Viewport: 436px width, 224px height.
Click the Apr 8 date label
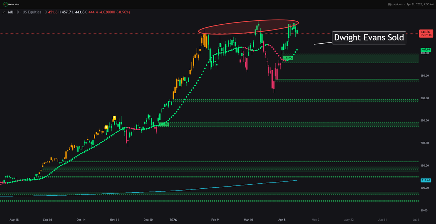(282, 220)
